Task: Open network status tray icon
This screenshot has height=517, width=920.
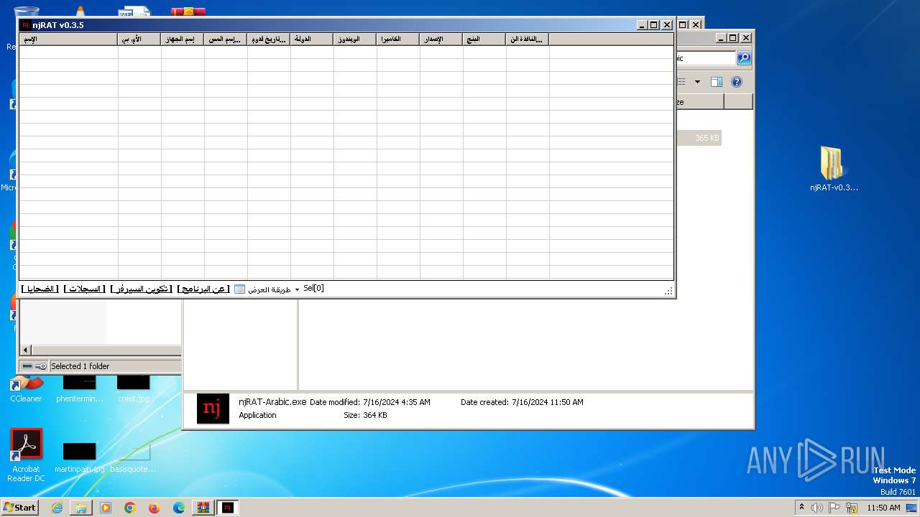Action: [x=852, y=508]
